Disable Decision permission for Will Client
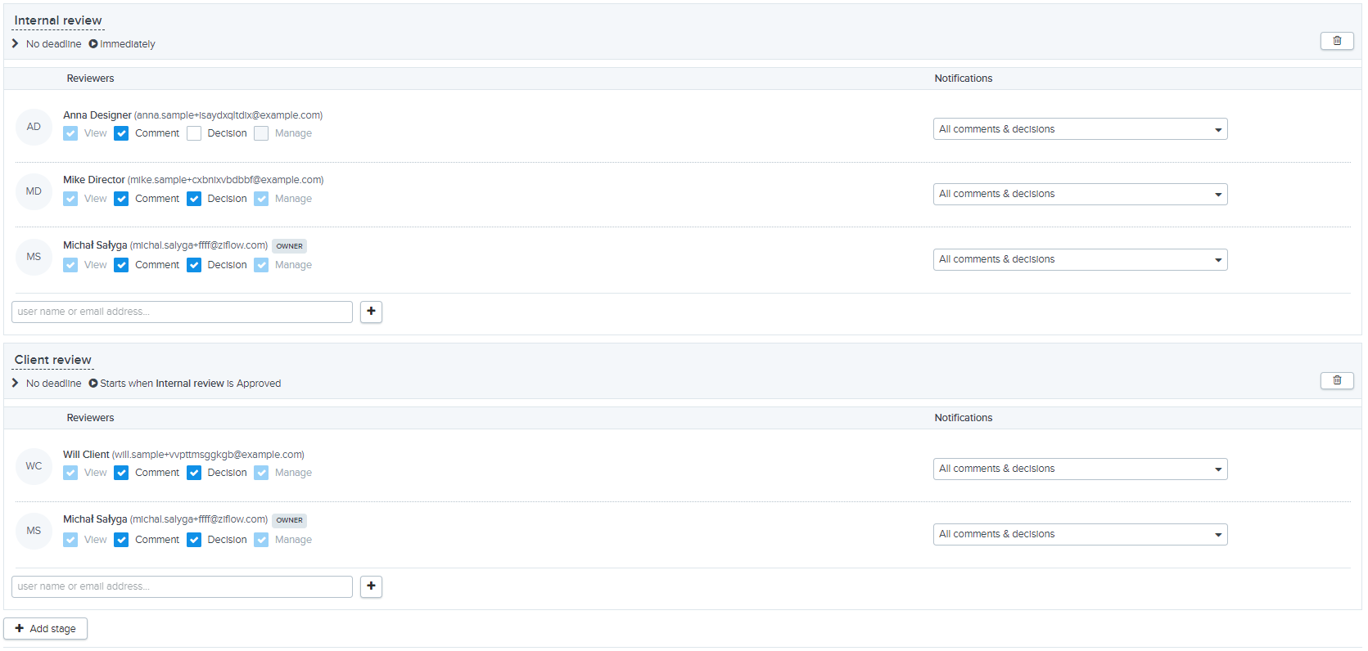Image resolution: width=1368 pixels, height=651 pixels. tap(194, 473)
